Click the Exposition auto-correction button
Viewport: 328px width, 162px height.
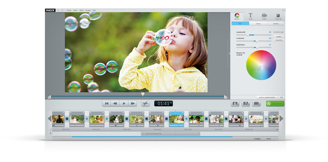pyautogui.click(x=279, y=40)
